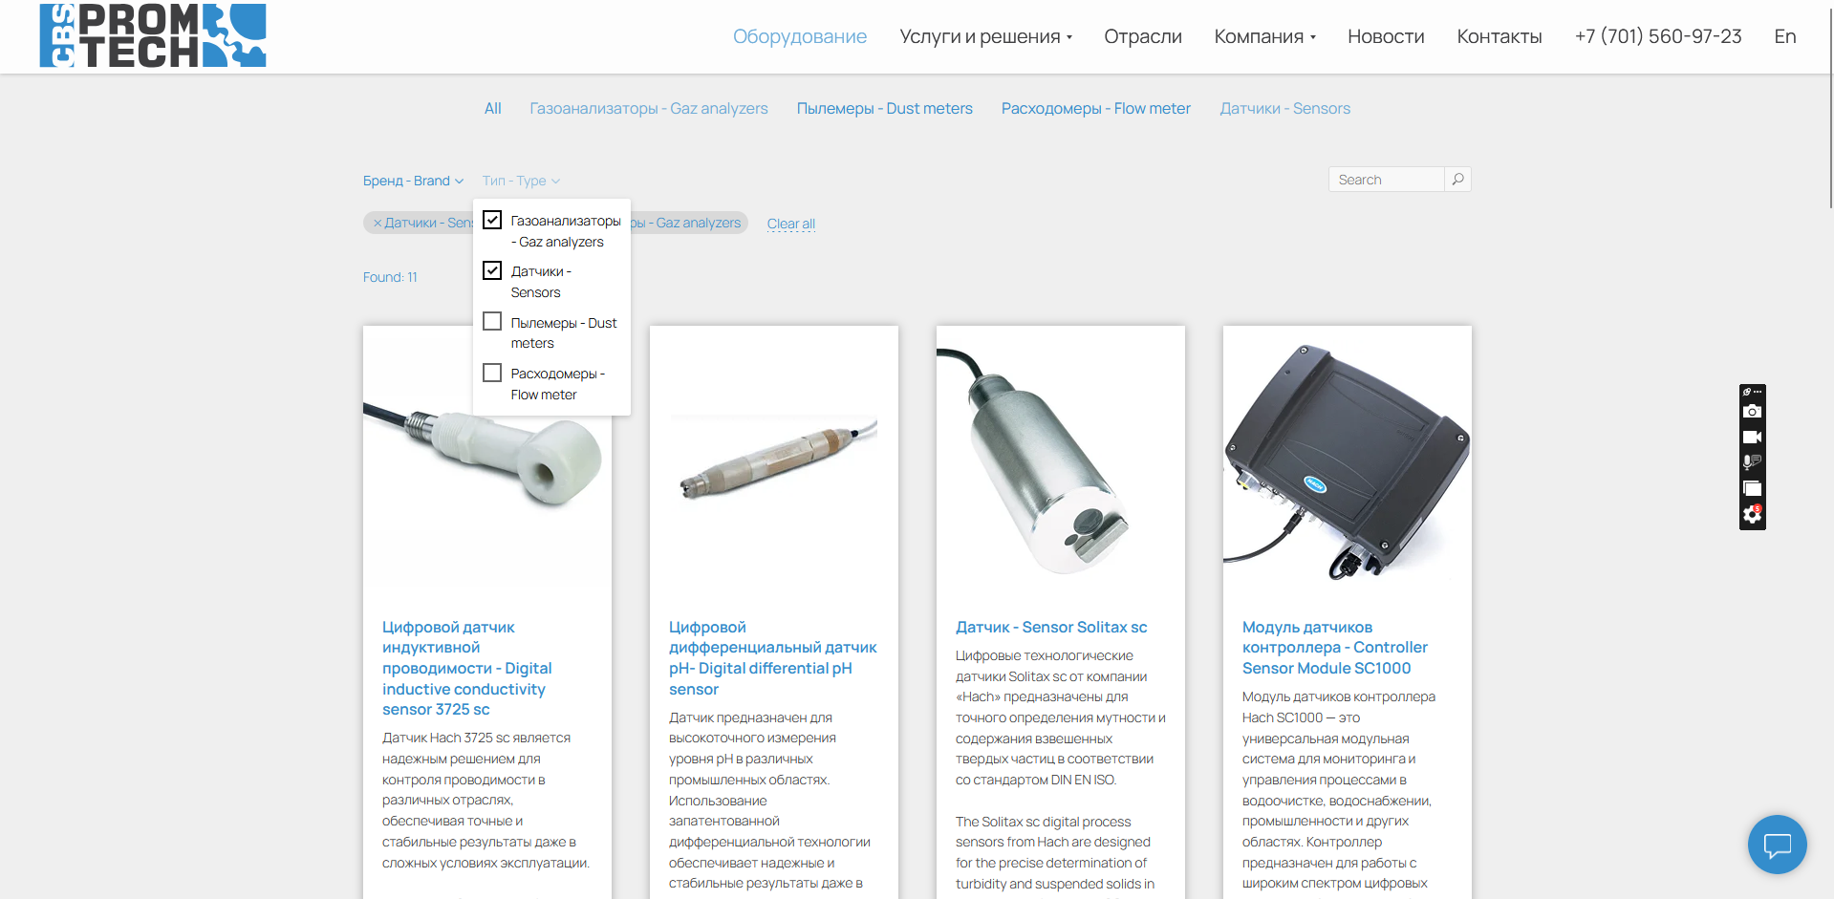Take a screenshot with the camera icon

click(1752, 411)
